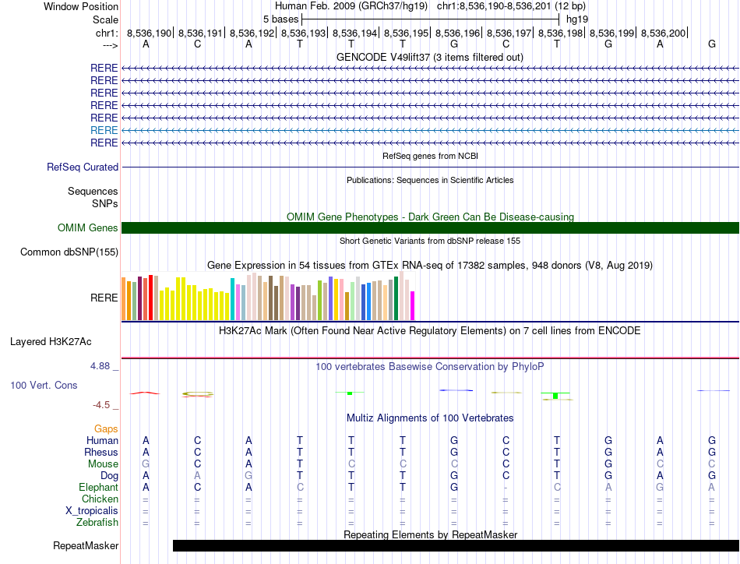Click the GTEx Gene Expression track title

(430, 265)
